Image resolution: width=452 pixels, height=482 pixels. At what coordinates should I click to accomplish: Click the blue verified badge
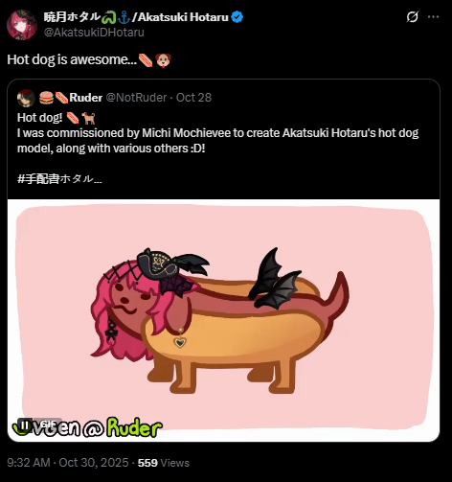(237, 17)
